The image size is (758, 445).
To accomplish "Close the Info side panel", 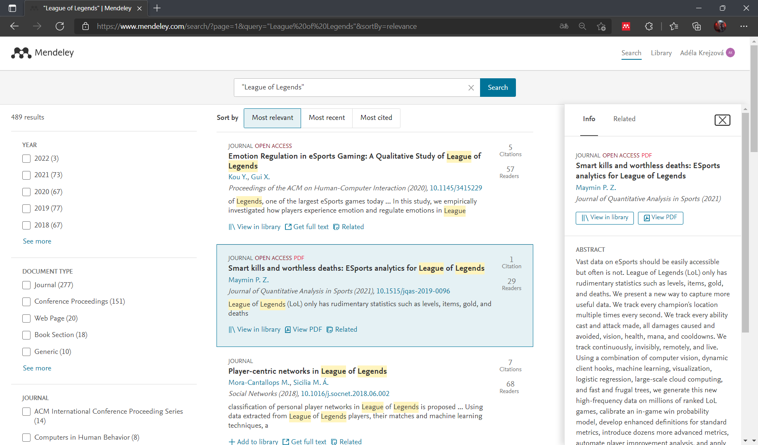I will (x=722, y=120).
